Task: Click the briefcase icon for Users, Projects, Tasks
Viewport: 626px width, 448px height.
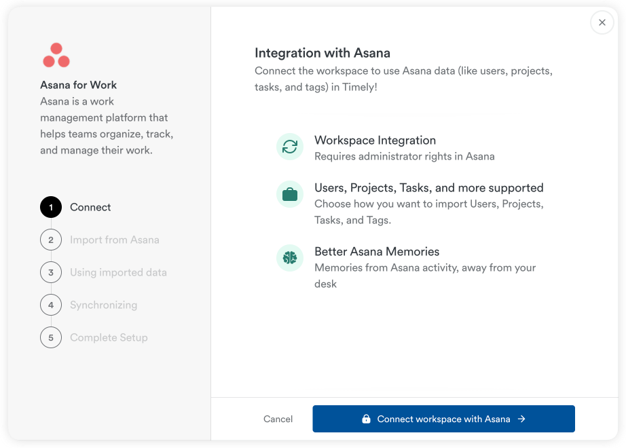Action: (x=290, y=194)
